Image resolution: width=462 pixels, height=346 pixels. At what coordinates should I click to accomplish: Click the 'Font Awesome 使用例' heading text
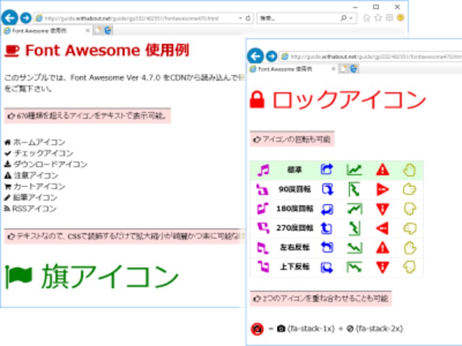tap(107, 50)
